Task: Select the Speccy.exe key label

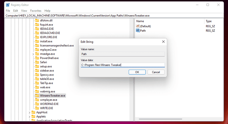Action: [x=47, y=75]
